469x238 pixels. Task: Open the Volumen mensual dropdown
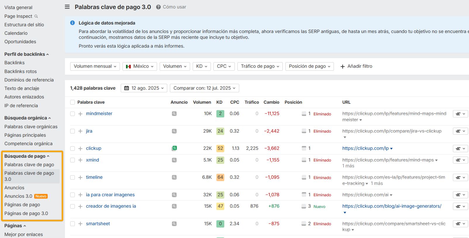point(95,66)
